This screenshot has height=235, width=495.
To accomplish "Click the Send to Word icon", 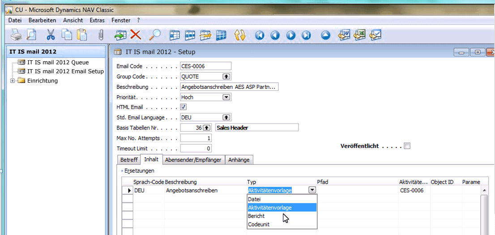I will [345, 35].
